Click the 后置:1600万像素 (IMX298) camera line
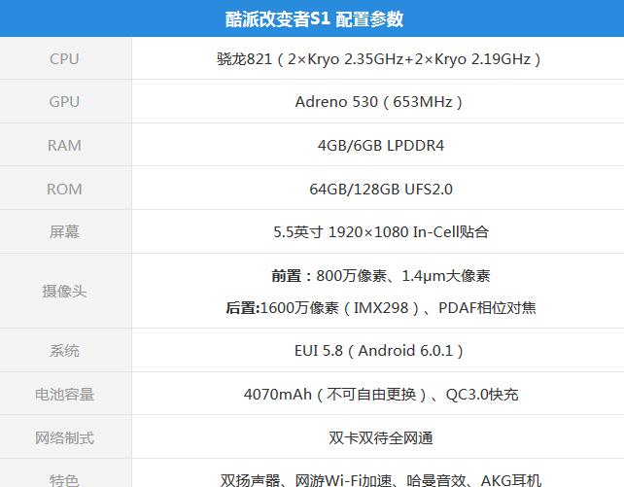 (381, 307)
